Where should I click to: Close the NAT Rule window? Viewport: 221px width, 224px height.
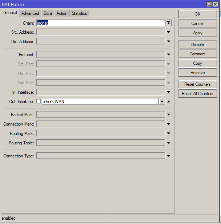click(x=215, y=4)
